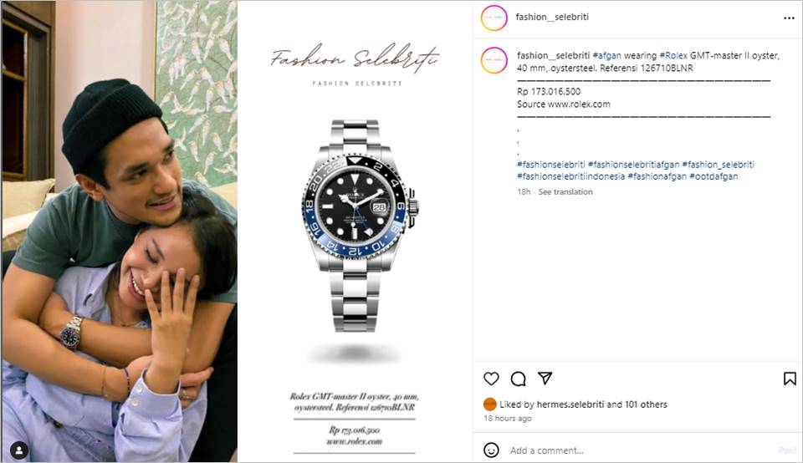This screenshot has height=463, width=803.
Task: Open the fashion__selebriti username in the header
Action: pyautogui.click(x=552, y=17)
